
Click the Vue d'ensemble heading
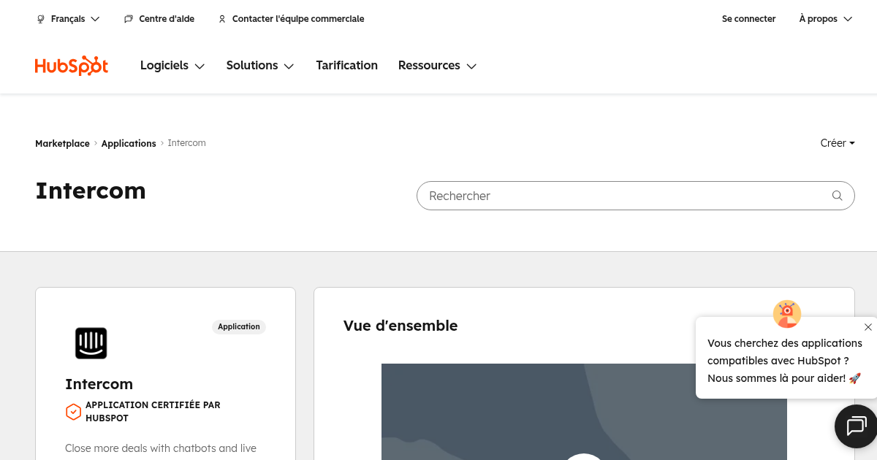[x=400, y=326]
